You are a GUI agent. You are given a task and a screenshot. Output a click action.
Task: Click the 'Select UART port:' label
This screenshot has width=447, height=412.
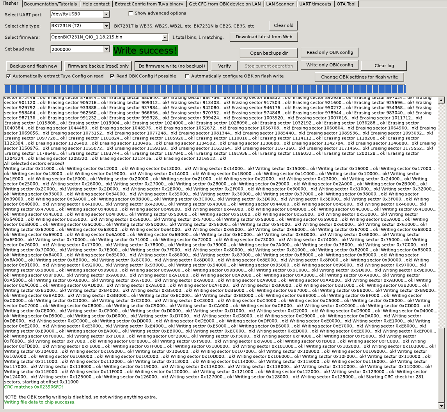24,15
